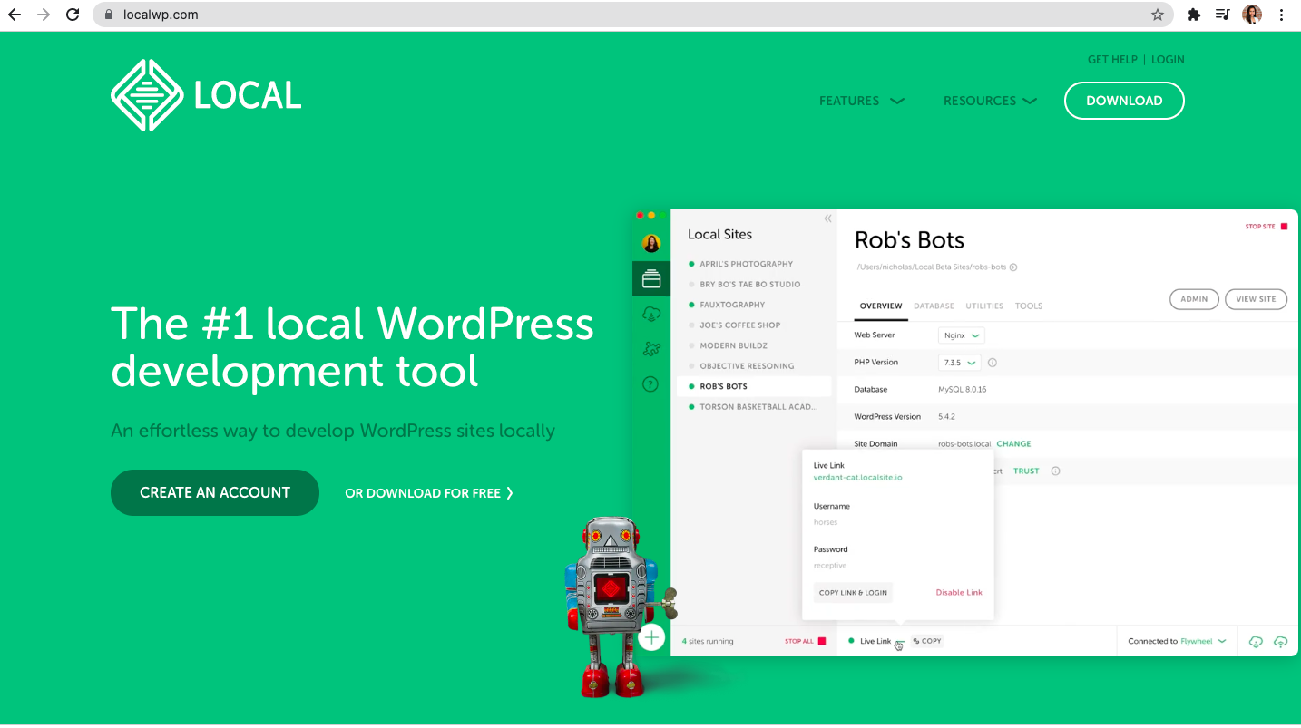The width and height of the screenshot is (1301, 728).
Task: Click the LOGIN link
Action: point(1168,60)
